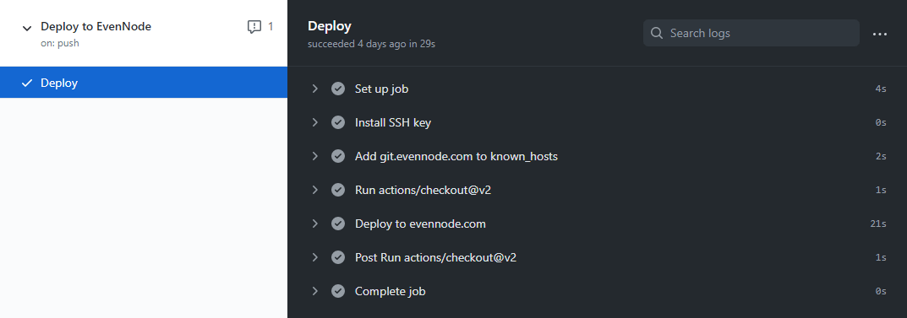The width and height of the screenshot is (907, 318).
Task: Expand the Deploy to evennode.com step
Action: click(x=314, y=224)
